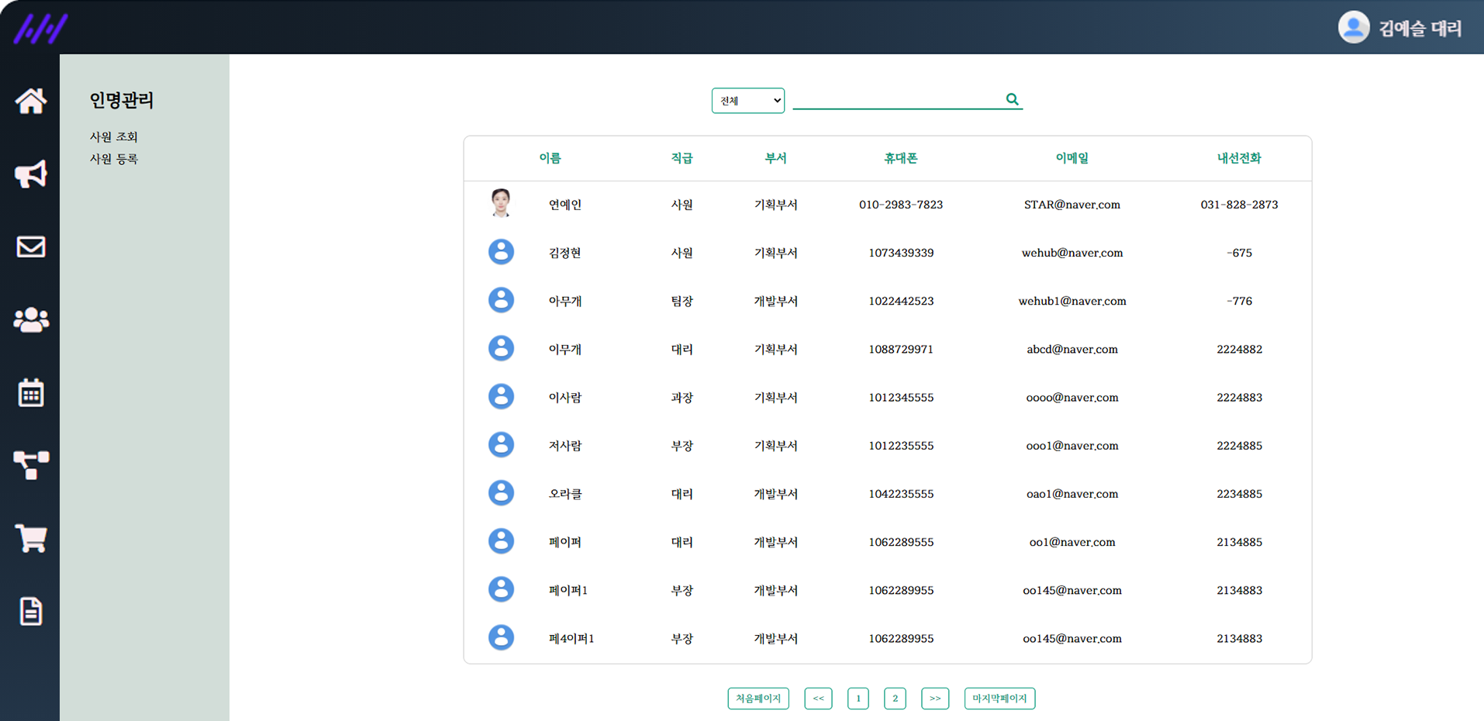
Task: Open the people group icon
Action: coord(31,319)
